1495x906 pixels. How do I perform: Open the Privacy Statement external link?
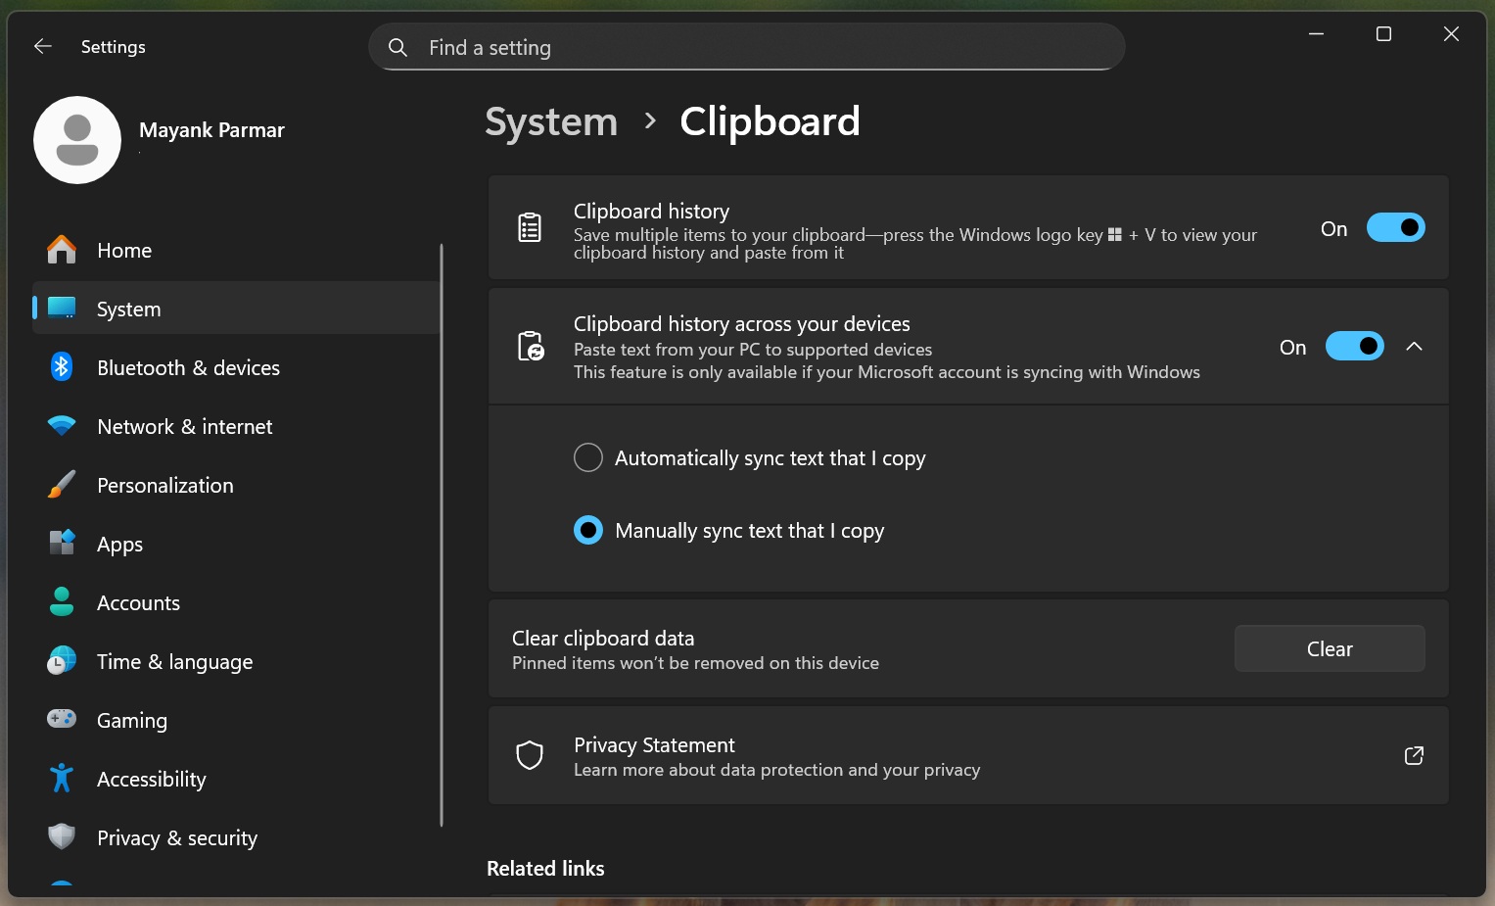tap(1414, 755)
